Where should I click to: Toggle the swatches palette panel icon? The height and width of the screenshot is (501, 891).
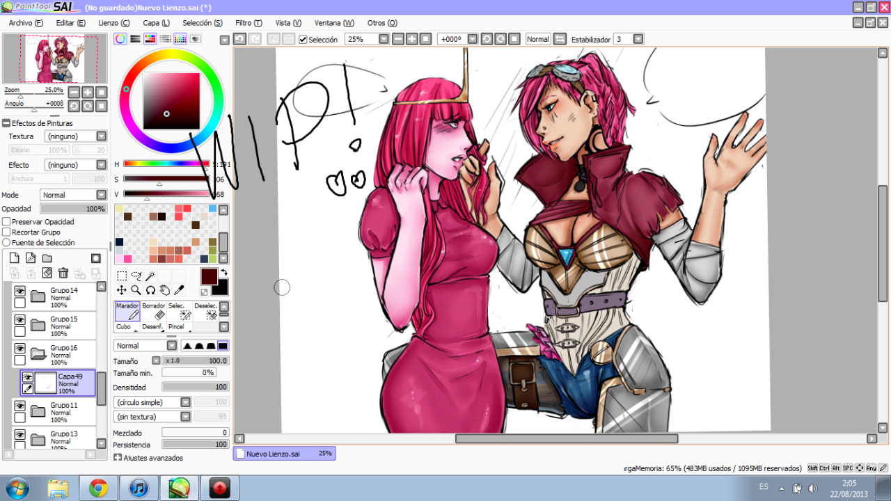(180, 39)
